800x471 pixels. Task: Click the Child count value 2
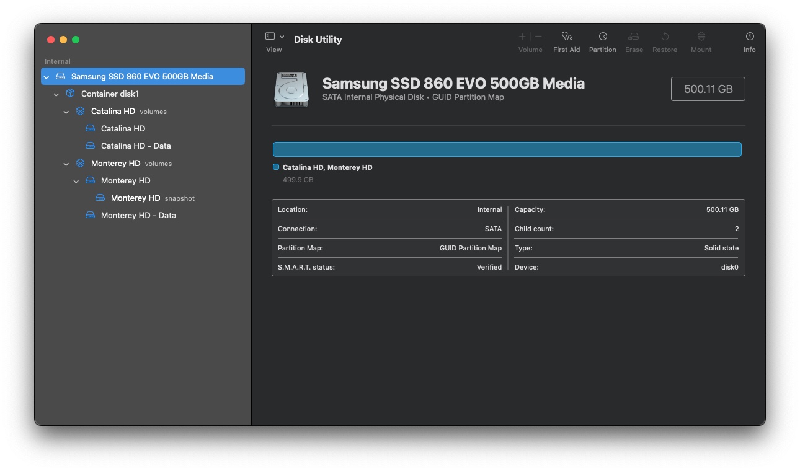[x=737, y=229]
